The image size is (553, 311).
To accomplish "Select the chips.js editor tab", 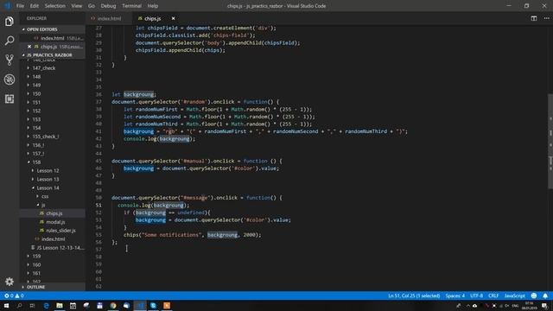I will (x=152, y=18).
